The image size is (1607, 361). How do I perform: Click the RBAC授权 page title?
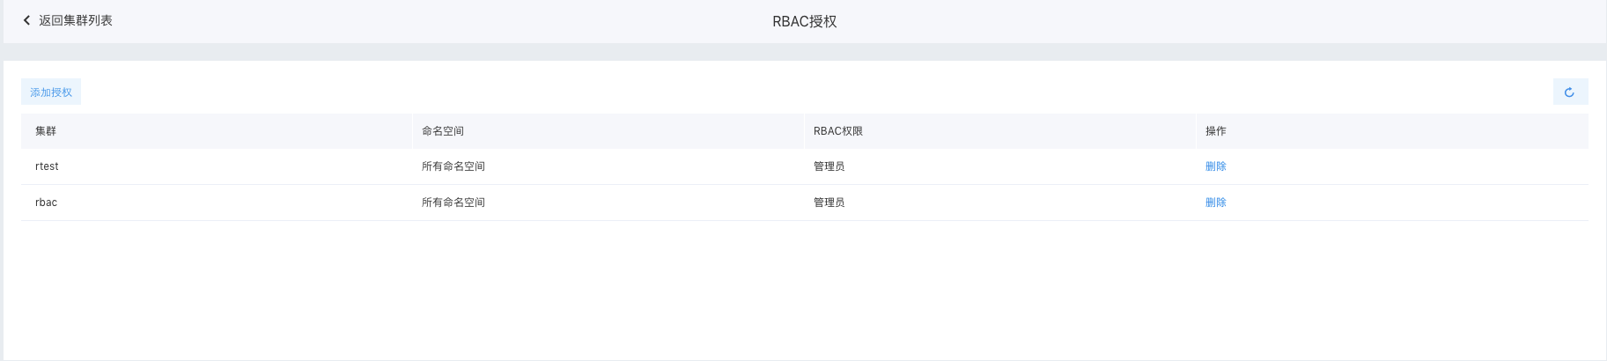(805, 21)
